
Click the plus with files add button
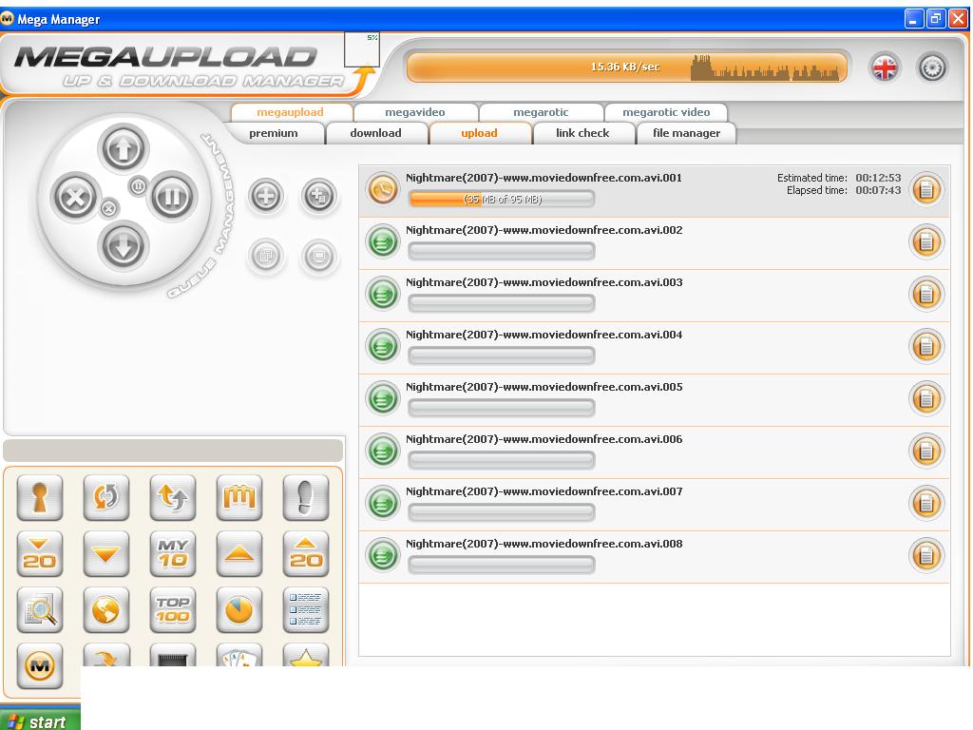click(x=319, y=196)
